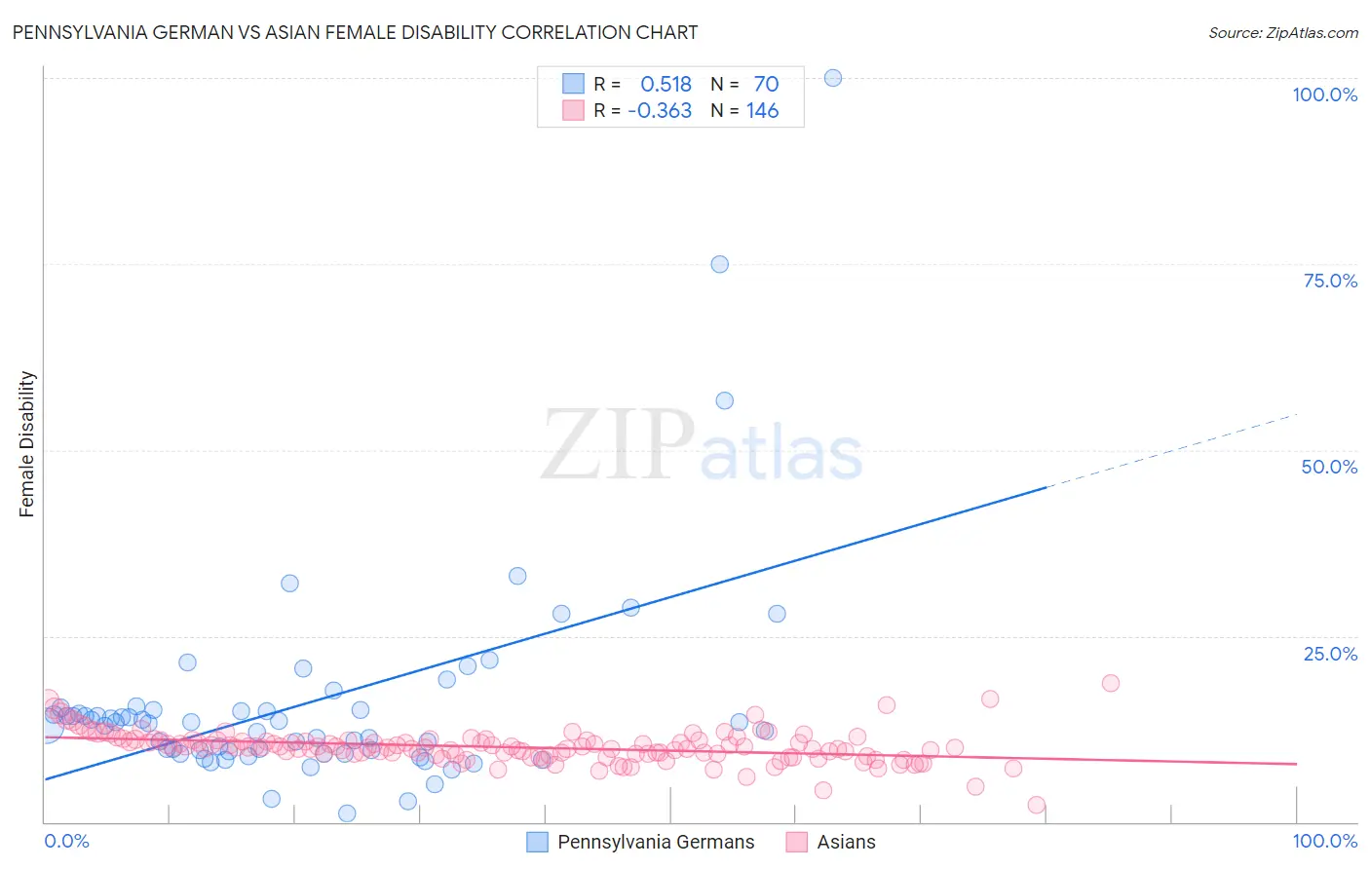Click the N value 146 in legend
This screenshot has height=869, width=1370.
pyautogui.click(x=762, y=110)
